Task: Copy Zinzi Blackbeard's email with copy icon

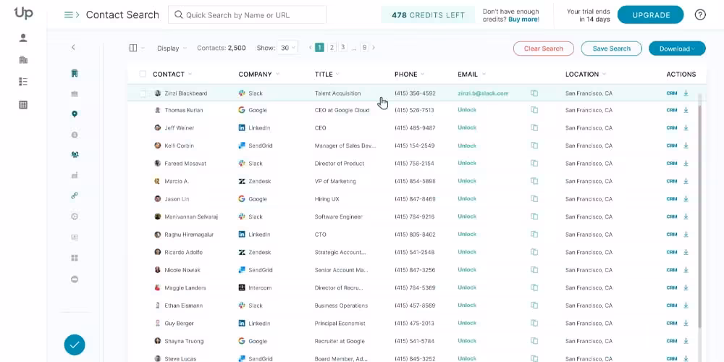Action: point(534,93)
